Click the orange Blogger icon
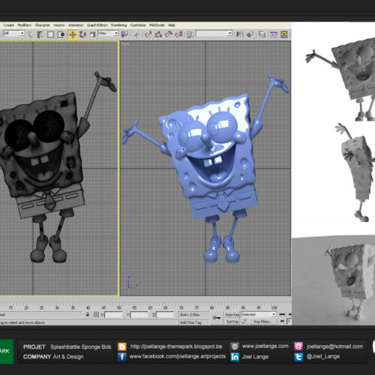This screenshot has height=375, width=375. 122,346
